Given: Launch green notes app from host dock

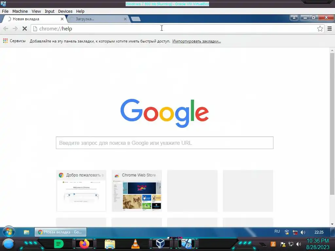Looking at the screenshot, I should (x=59, y=244).
